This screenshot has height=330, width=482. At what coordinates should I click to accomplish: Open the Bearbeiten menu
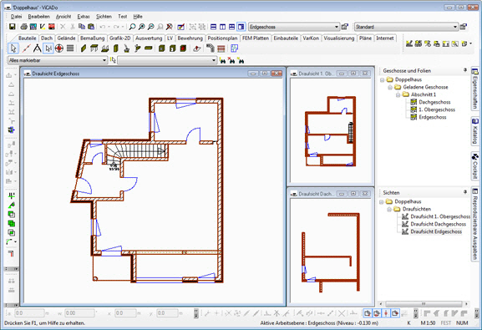pos(38,17)
